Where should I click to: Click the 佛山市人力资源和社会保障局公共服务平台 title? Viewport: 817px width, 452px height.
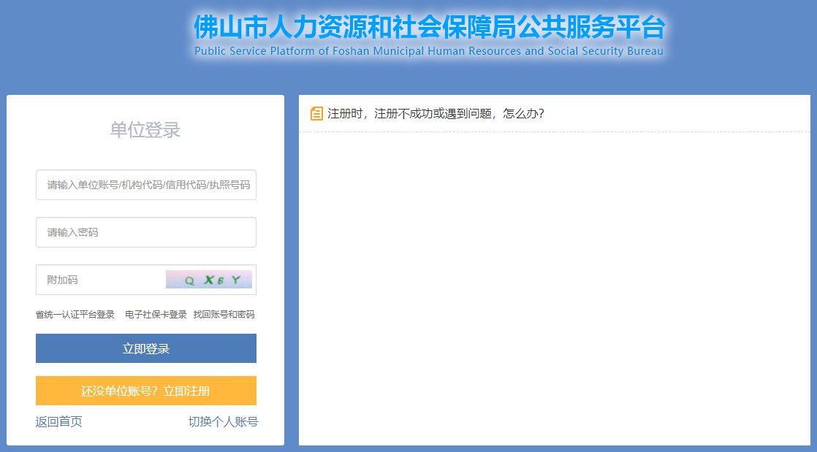click(x=430, y=28)
